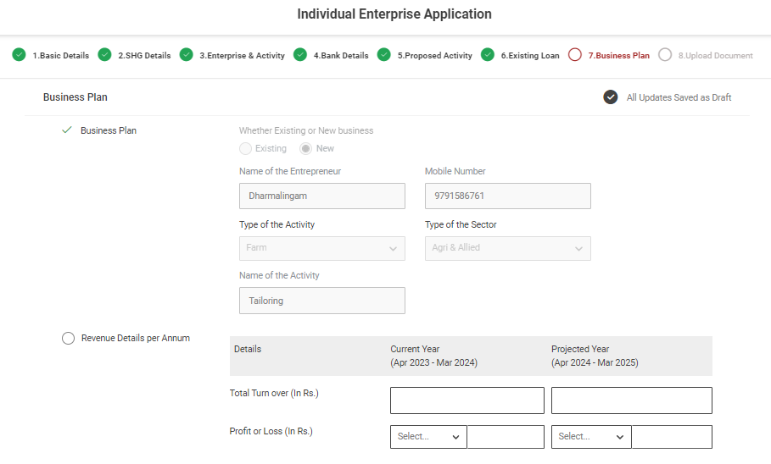Go to the 8.Upload Document step
The width and height of the screenshot is (771, 464).
[x=714, y=56]
